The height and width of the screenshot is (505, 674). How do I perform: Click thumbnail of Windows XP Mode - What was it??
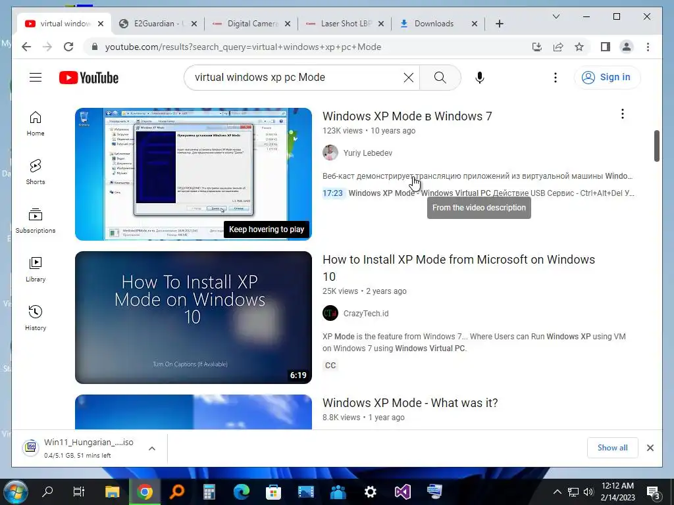[194, 412]
